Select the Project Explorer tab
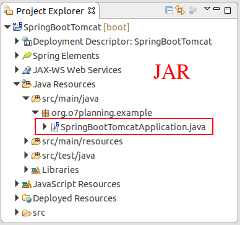This screenshot has width=240, height=225. (x=49, y=11)
